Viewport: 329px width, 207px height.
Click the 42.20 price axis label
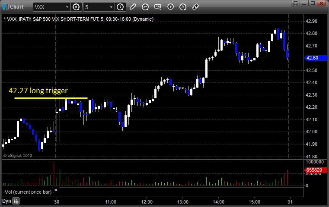311,107
